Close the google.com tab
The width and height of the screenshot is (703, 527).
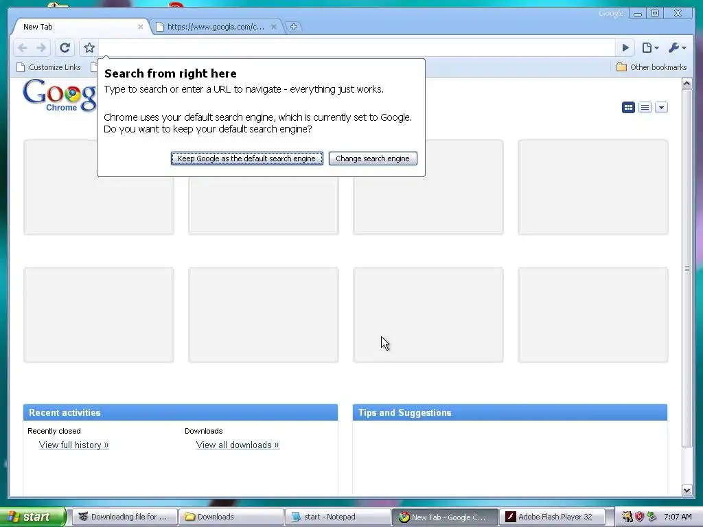pos(274,27)
